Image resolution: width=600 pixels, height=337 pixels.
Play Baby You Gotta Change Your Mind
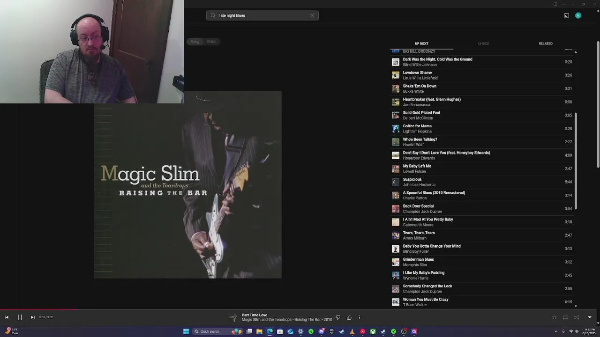[482, 249]
